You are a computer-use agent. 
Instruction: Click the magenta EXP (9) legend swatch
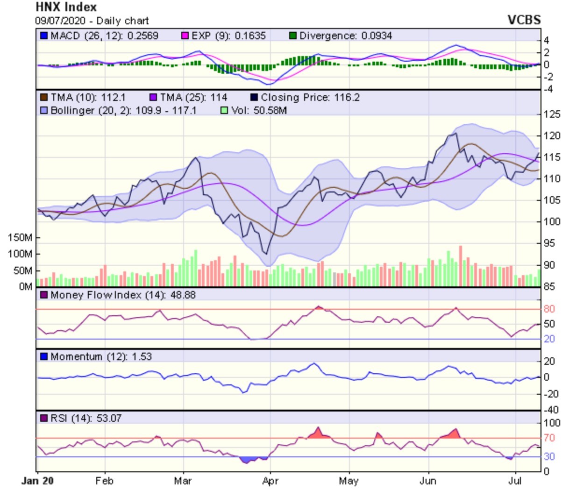click(x=185, y=35)
